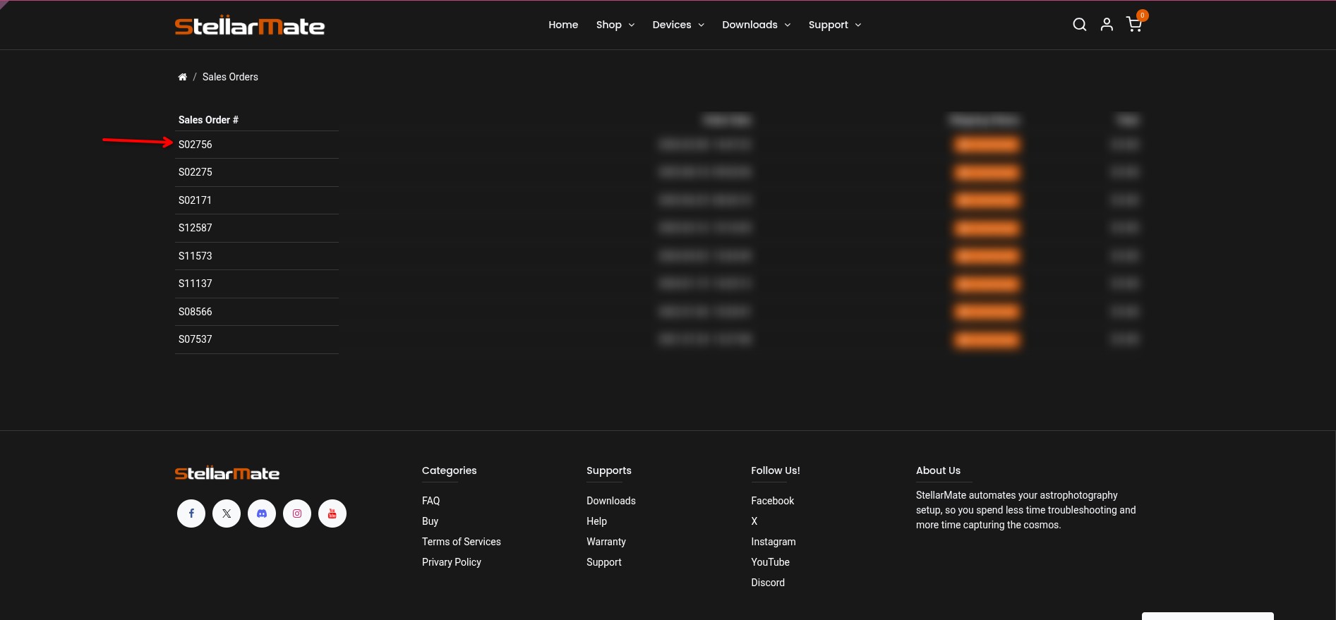Open Discord social circle icon in footer
This screenshot has width=1336, height=620.
point(262,513)
